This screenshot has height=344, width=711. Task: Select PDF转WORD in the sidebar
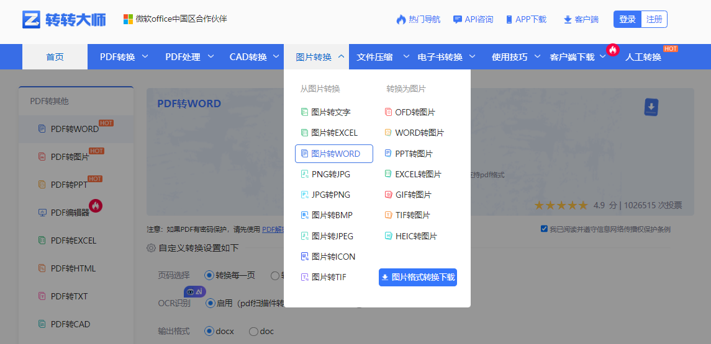pos(76,129)
